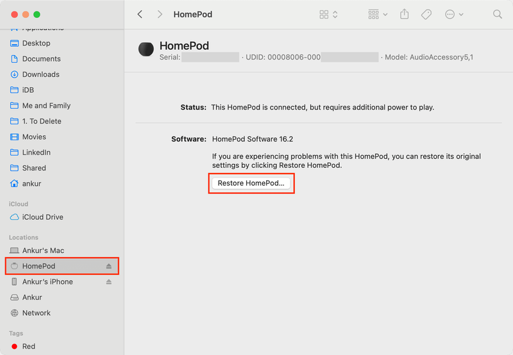This screenshot has height=355, width=513.
Task: Open the group-by options dropdown
Action: coord(378,14)
